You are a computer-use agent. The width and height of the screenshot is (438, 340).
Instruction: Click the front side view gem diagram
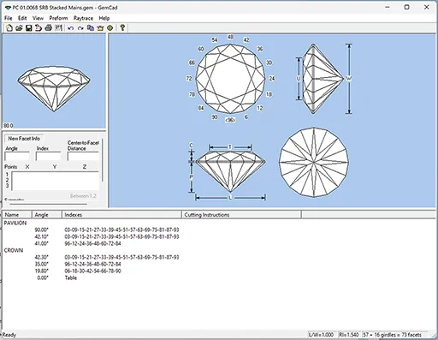click(x=230, y=171)
